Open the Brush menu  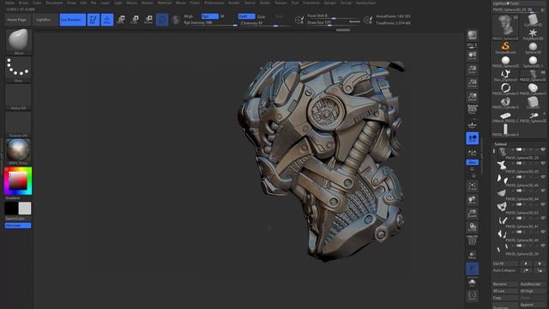(24, 3)
